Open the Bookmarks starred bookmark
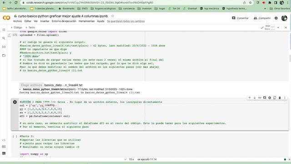291x164 pixels. [66, 9]
